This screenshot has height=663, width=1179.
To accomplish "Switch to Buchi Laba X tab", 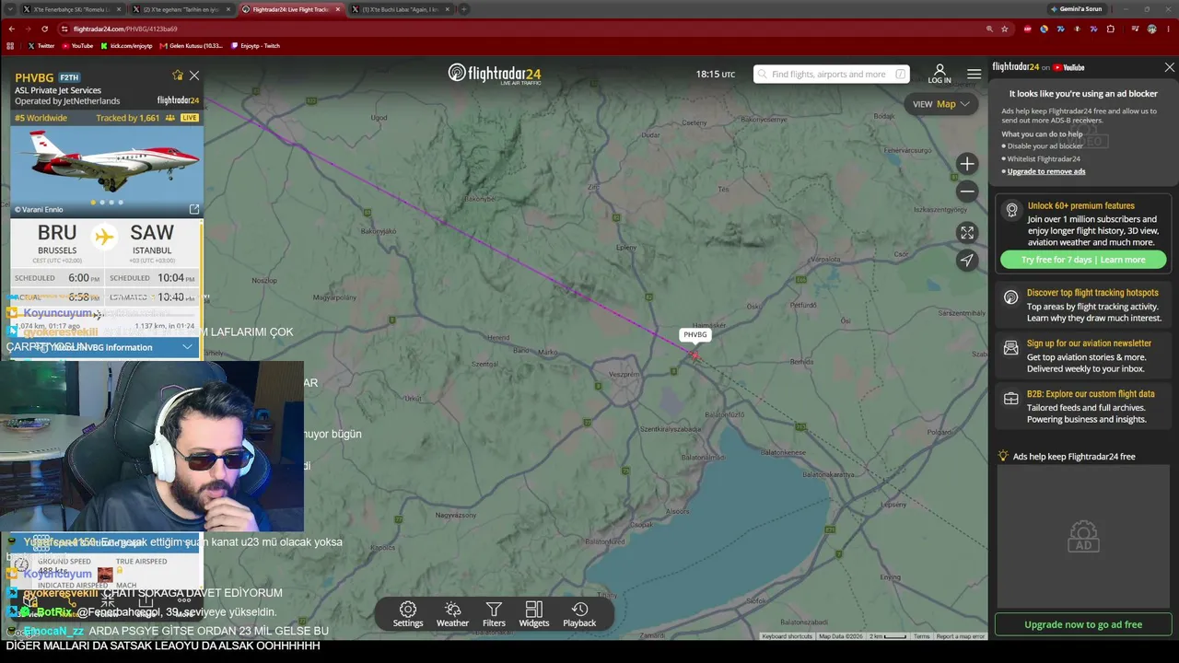I will (402, 9).
